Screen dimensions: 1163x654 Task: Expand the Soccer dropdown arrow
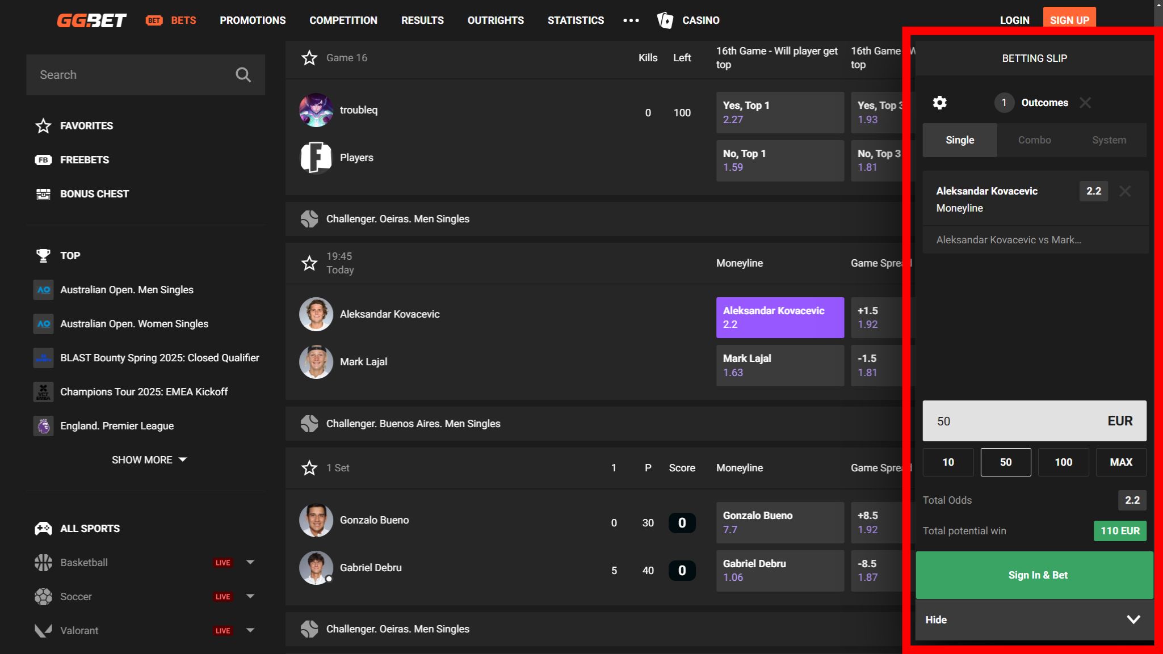coord(250,596)
